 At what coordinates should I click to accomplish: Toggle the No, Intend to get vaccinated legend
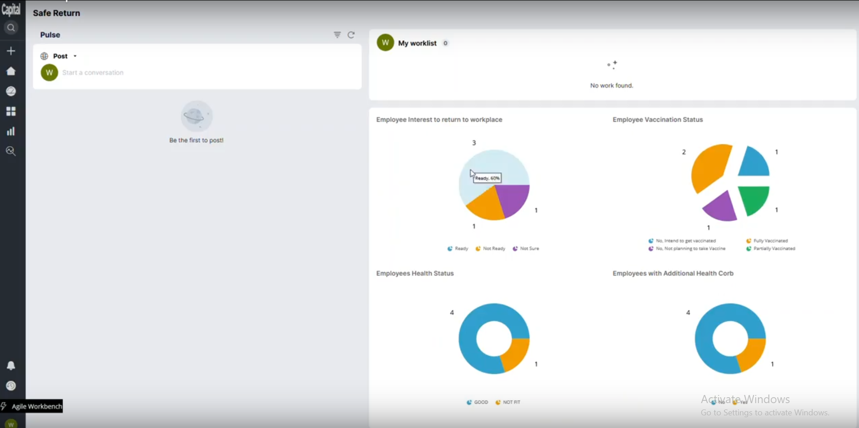[x=682, y=241]
